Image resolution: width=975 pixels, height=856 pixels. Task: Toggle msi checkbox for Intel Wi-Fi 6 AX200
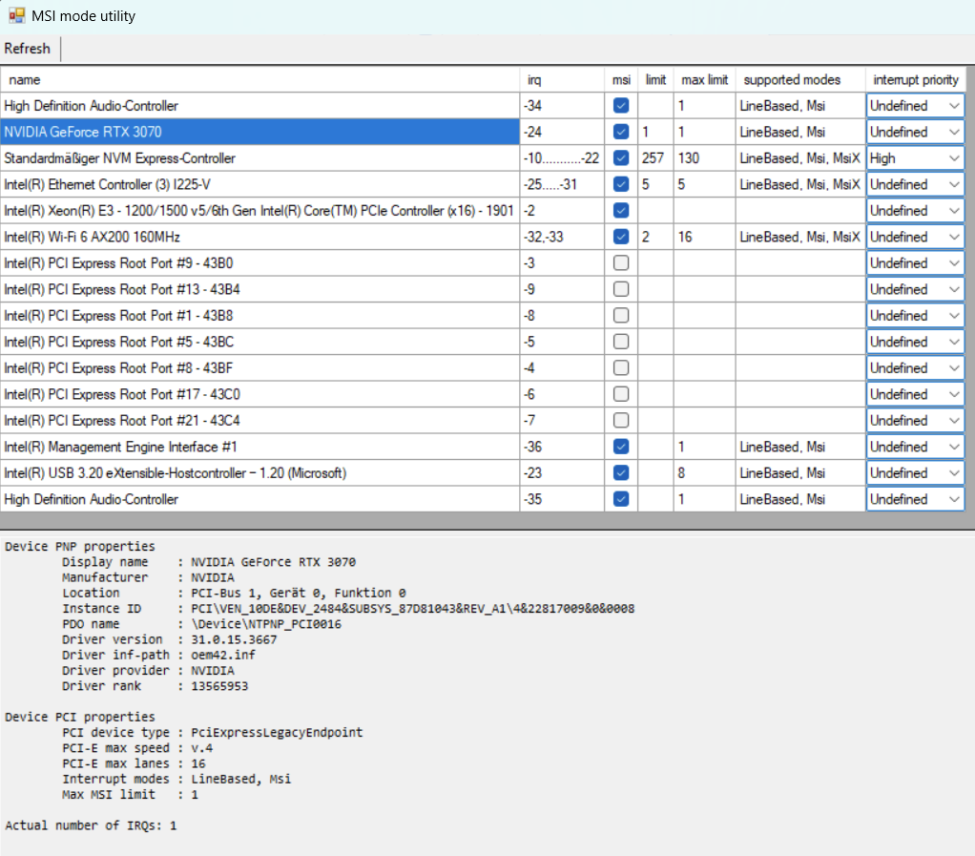point(620,237)
